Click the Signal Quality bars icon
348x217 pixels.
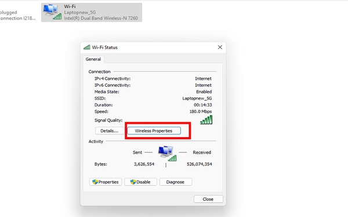coord(206,120)
